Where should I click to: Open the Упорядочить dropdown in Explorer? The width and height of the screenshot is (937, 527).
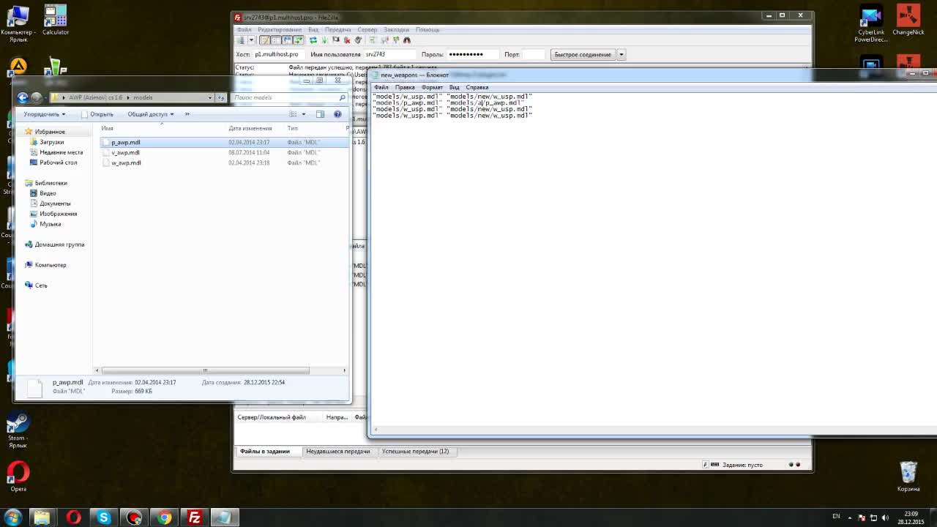pos(44,114)
